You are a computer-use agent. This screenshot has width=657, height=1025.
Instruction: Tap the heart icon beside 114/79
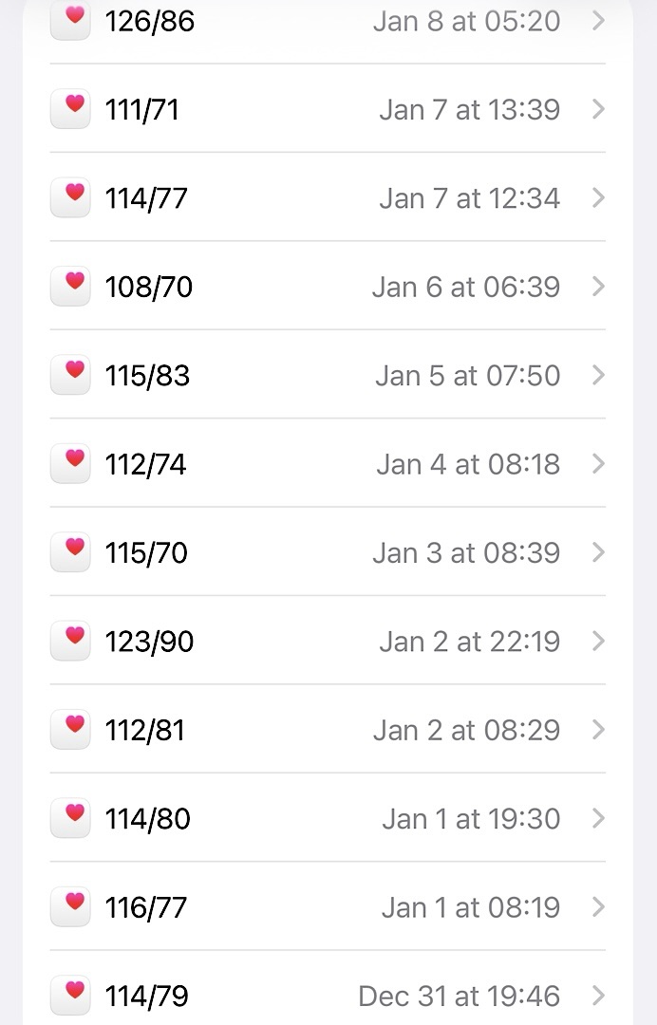click(70, 996)
